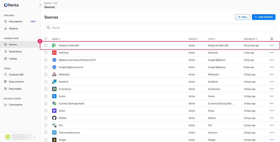Select Sources in sidebar
The image size is (280, 142).
point(20,44)
